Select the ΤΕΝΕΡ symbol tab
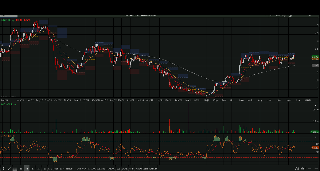Image resolution: width=320 pixels, height=171 pixels. (x=69, y=169)
